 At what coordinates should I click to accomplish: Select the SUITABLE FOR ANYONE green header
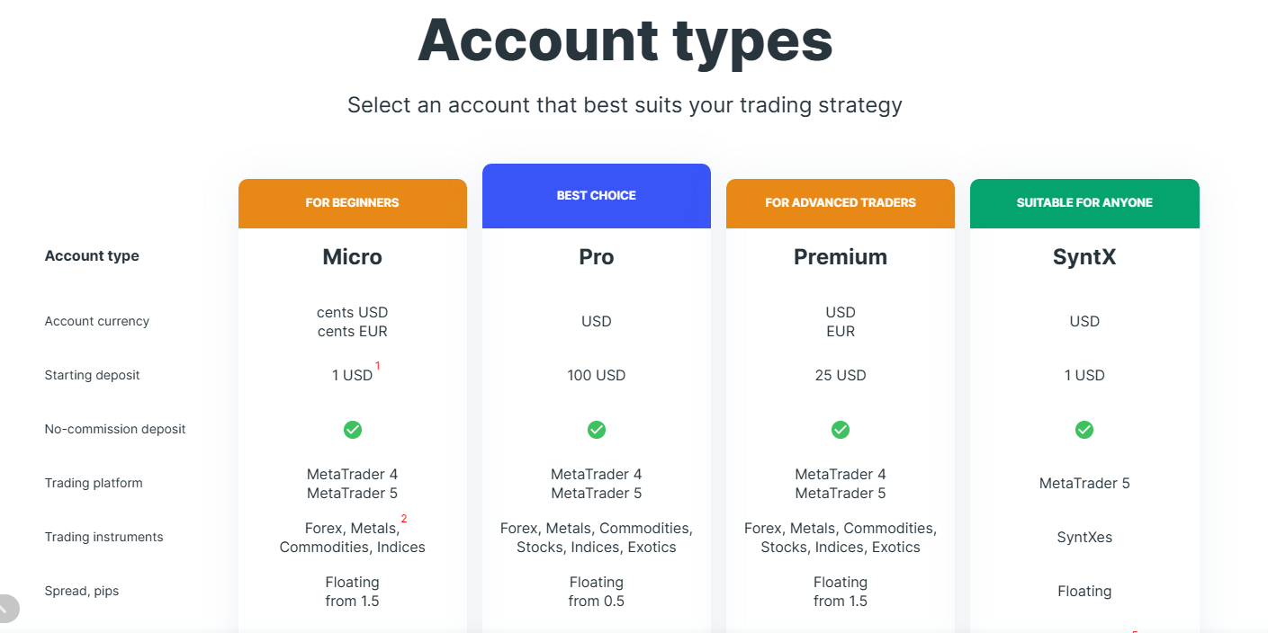1084,203
